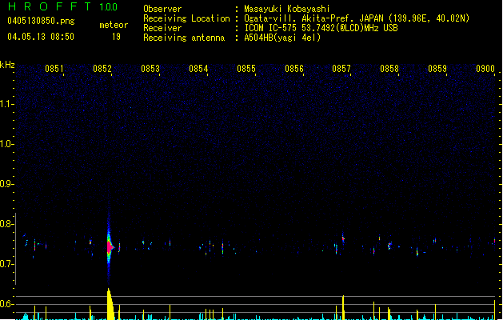Click the 0851 time marker
The height and width of the screenshot is (320, 503).
coord(54,69)
